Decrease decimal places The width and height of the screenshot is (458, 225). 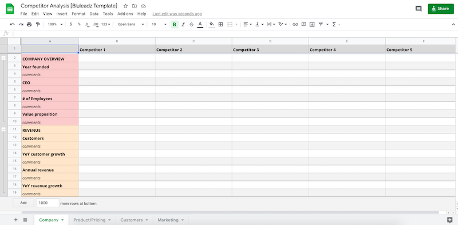(87, 25)
